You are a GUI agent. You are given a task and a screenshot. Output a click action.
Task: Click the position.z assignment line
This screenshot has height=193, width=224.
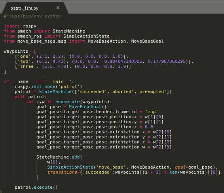[95, 127]
